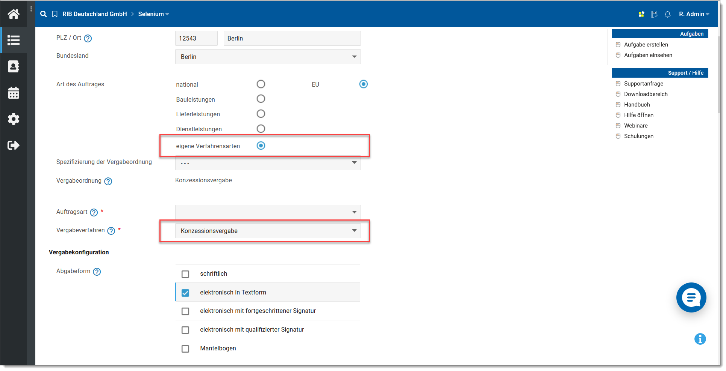
Task: Click the PLZ field containing 12543
Action: click(196, 38)
